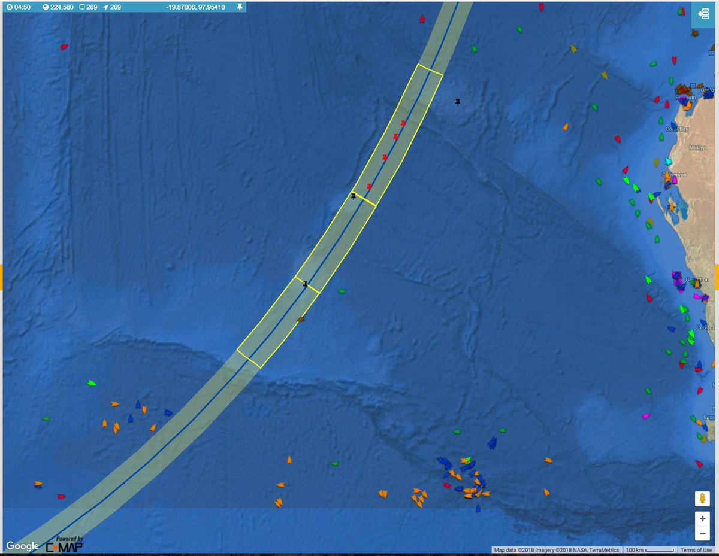Select the lowest red pin near yellow divider
This screenshot has width=719, height=556.
tap(368, 187)
